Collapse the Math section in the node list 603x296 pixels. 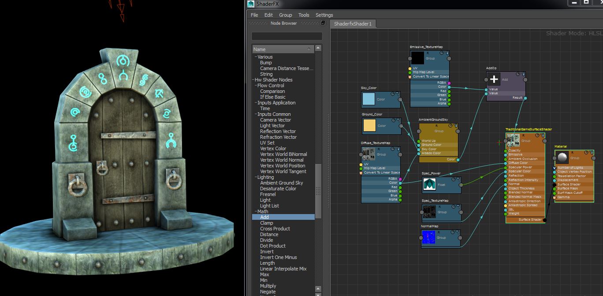[256, 211]
